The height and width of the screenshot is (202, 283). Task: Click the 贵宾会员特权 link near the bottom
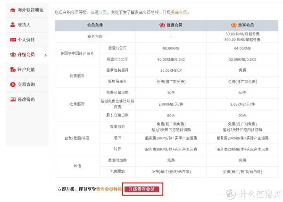[x=109, y=189]
